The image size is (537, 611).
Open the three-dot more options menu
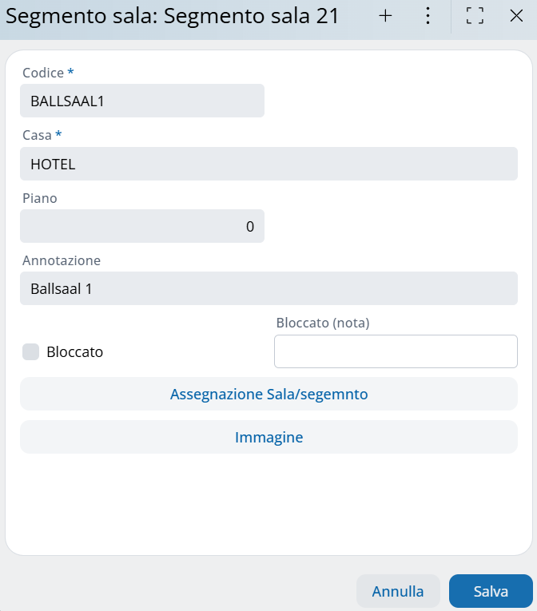[428, 16]
